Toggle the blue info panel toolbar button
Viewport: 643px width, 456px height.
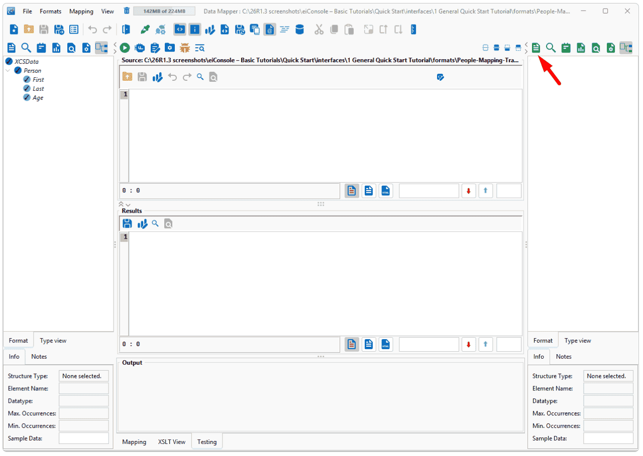[195, 30]
